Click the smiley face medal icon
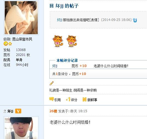 [x=6, y=44]
